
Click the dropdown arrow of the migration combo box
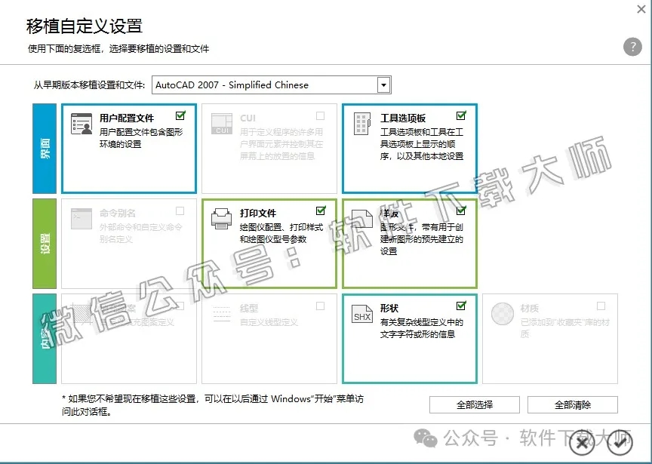click(x=383, y=85)
